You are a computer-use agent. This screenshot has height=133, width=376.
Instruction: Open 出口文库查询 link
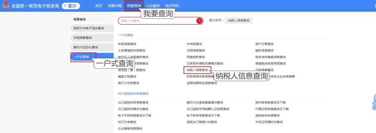point(127,122)
